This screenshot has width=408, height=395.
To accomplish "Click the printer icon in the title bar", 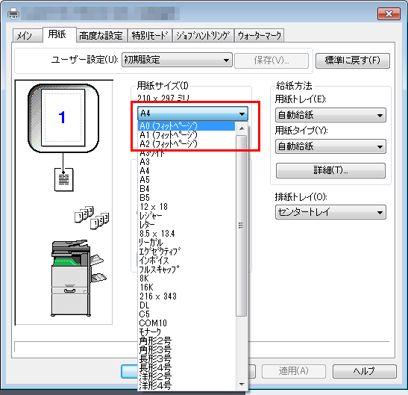I will click(x=13, y=13).
